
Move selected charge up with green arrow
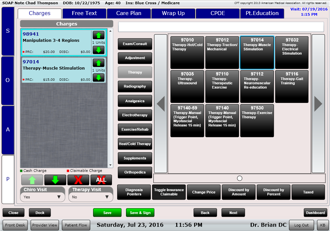point(32,180)
